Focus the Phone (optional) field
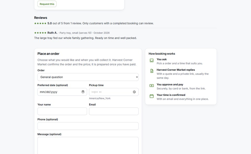The height and width of the screenshot is (154, 251). (x=88, y=126)
